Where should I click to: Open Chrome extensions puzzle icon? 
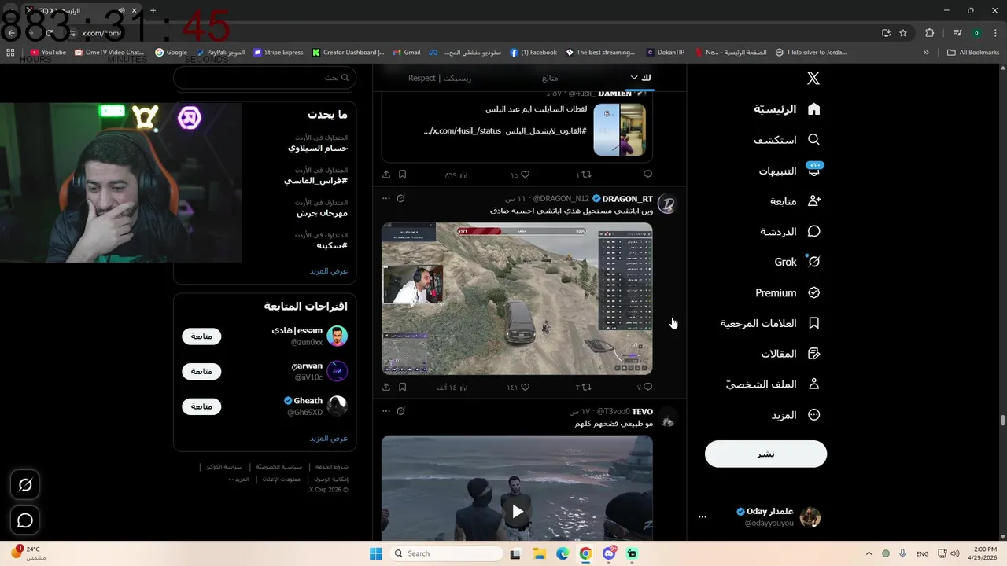point(930,33)
